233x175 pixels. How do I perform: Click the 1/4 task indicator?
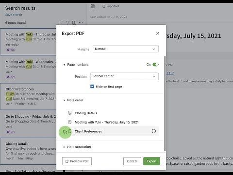pos(11,50)
